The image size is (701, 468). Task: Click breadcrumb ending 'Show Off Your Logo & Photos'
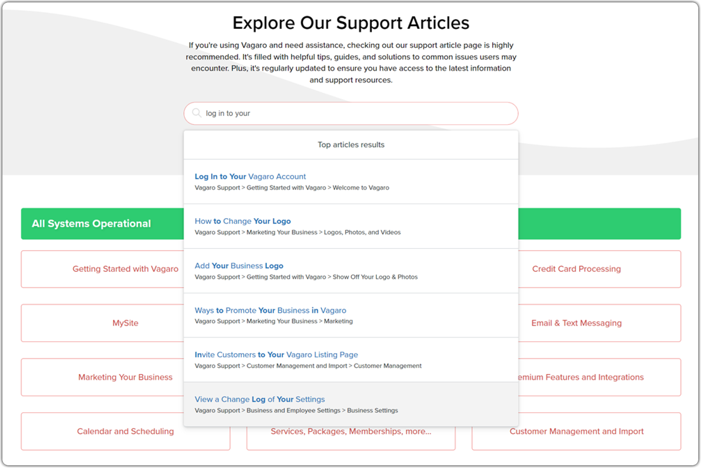point(306,277)
